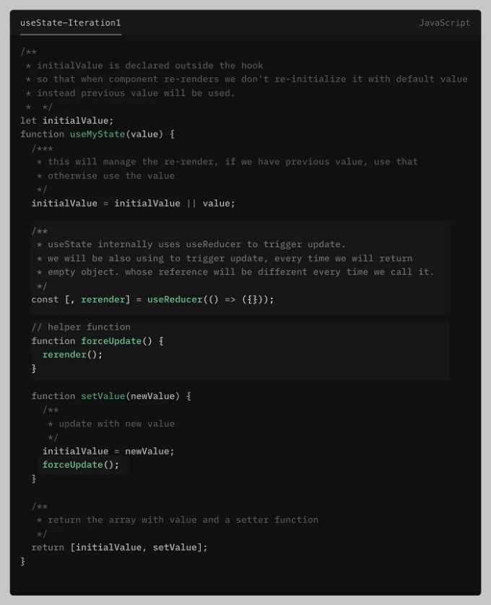Click the useMyState function name

click(97, 134)
